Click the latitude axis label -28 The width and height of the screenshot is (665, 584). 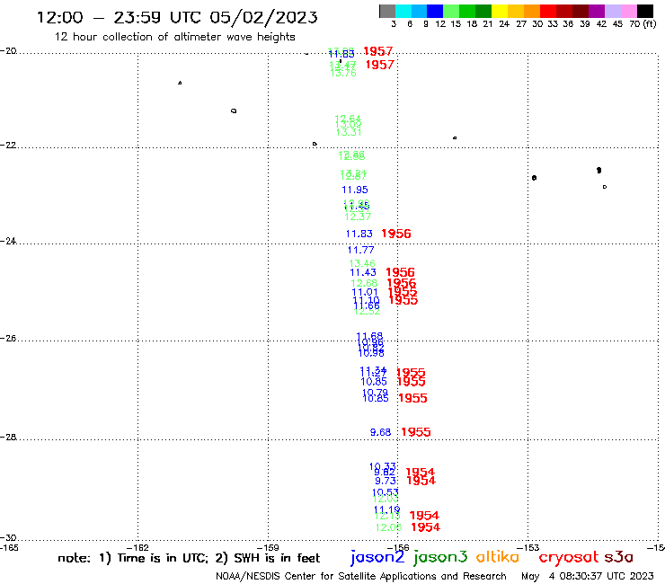8,437
